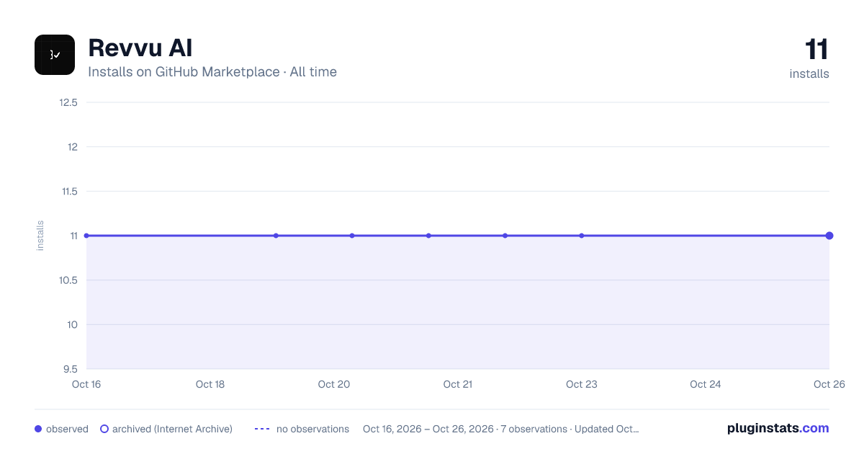Click the 'archived (Internet Archive)' legend circle icon

(104, 429)
